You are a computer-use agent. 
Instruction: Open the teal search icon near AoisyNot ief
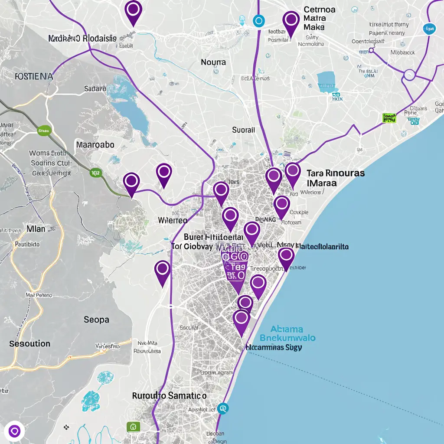pos(222,408)
